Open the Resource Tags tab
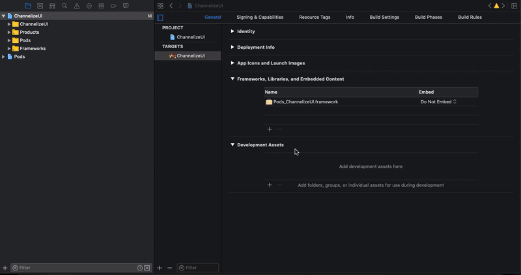 coord(315,18)
